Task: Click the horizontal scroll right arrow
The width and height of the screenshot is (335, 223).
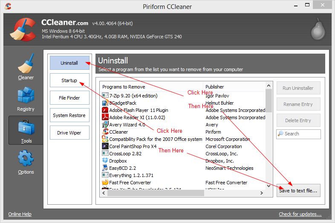Action: [262, 193]
